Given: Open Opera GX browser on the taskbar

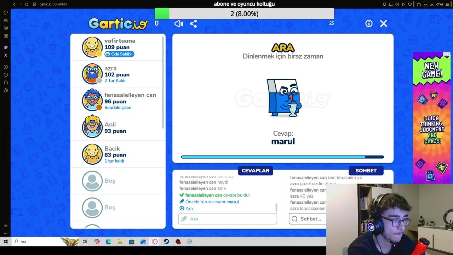Looking at the screenshot, I should pos(155,242).
